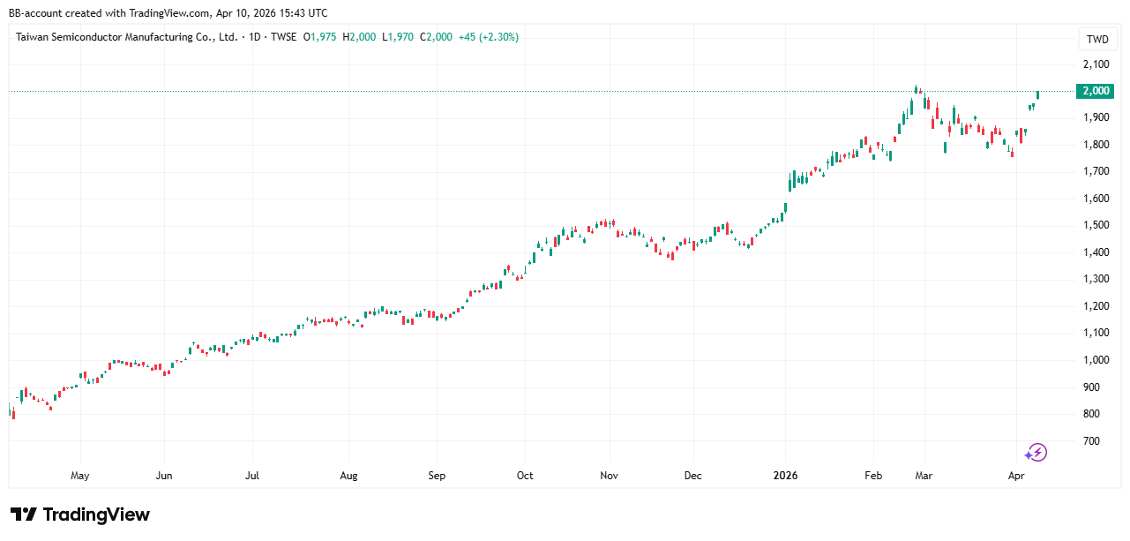1130x541 pixels.
Task: Click the May label on the time axis
Action: tap(80, 476)
